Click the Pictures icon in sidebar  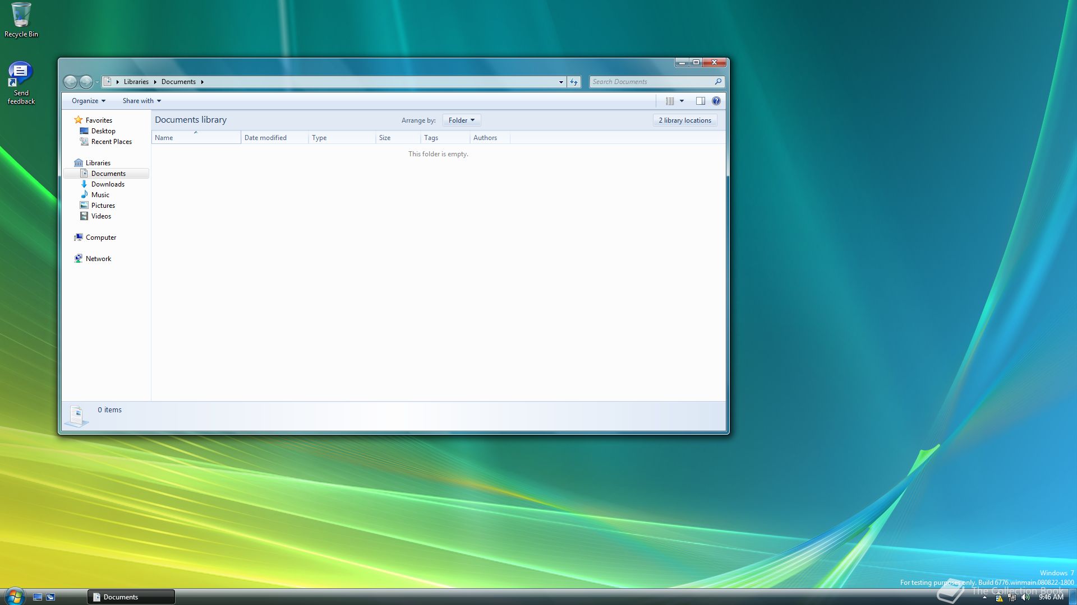(84, 205)
